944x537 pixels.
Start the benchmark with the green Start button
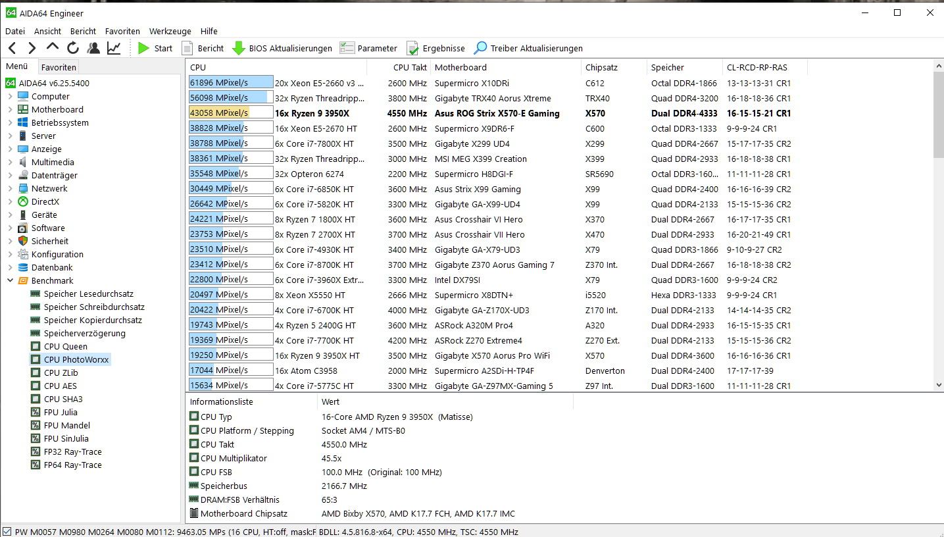[155, 48]
